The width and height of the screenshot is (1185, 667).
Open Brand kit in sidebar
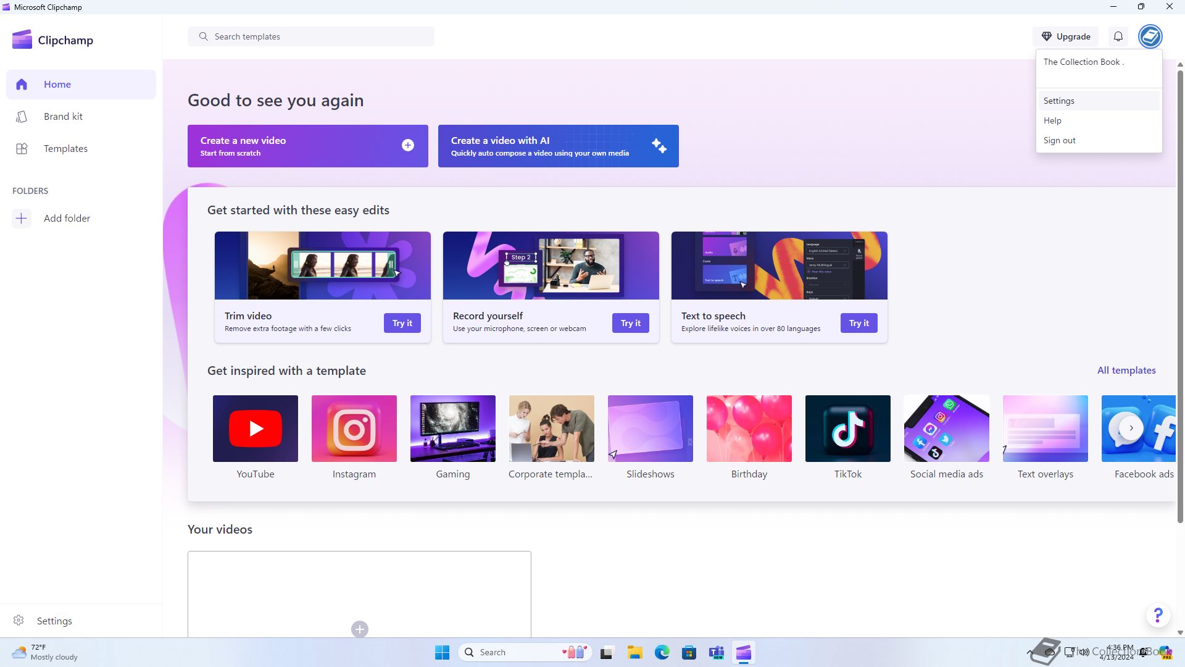click(81, 117)
